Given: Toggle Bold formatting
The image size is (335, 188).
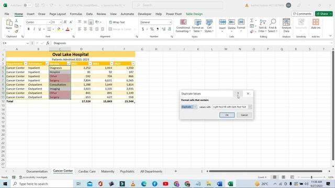Looking at the screenshot, I should (x=28, y=29).
